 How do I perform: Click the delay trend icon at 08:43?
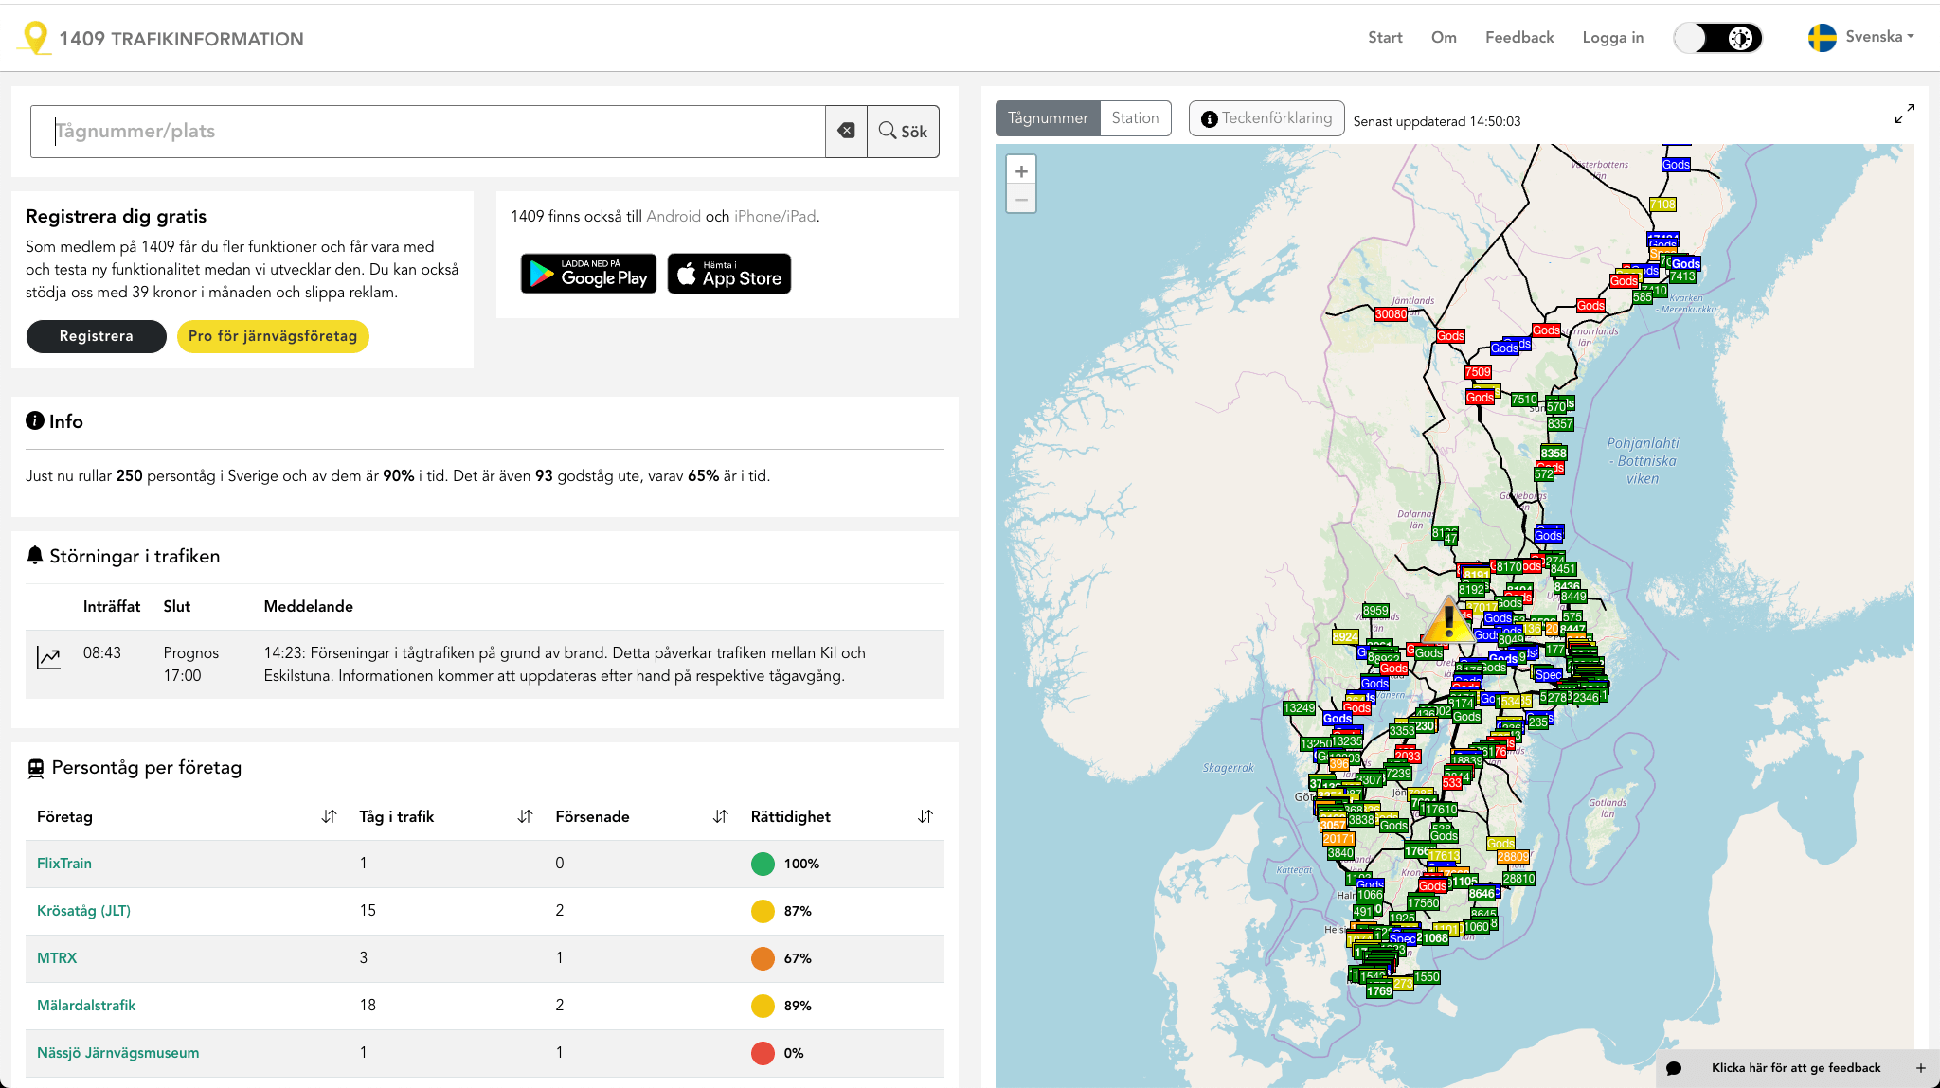coord(48,657)
